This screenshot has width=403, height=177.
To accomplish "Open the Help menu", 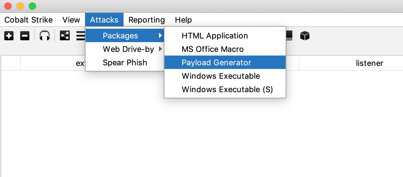I will (x=183, y=20).
